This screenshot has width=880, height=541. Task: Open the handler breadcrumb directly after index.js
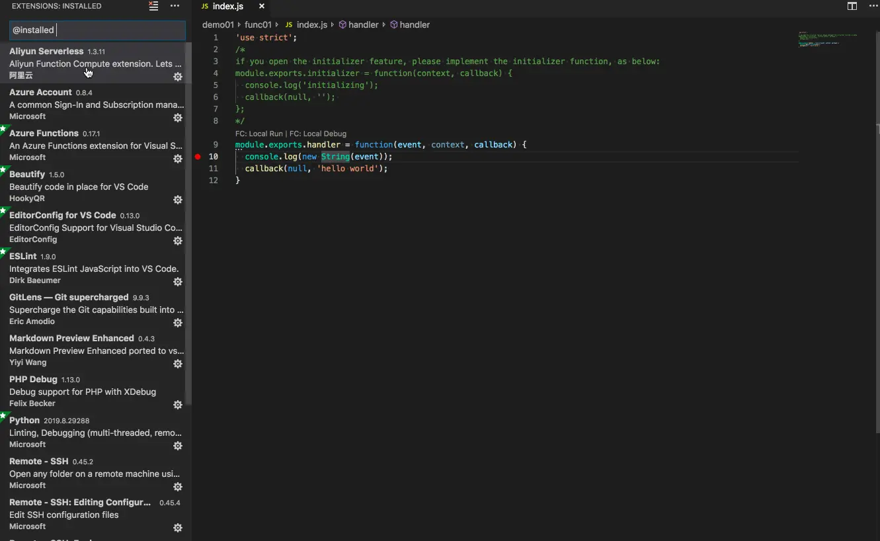(358, 24)
